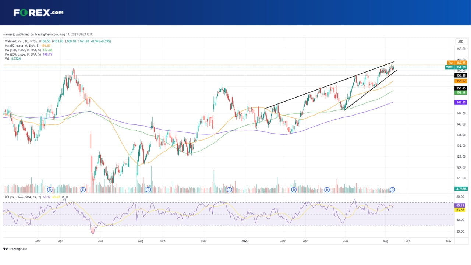This screenshot has width=471, height=265.
Task: Select the black 153.45 horizontal line label
Action: [x=461, y=88]
